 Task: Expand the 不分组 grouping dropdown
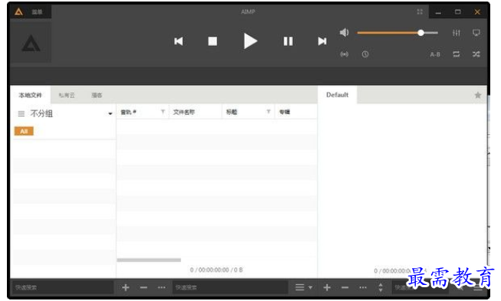click(110, 114)
